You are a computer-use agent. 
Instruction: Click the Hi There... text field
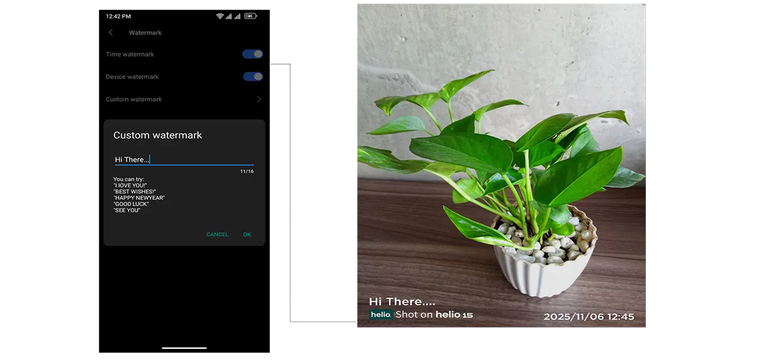coord(184,160)
